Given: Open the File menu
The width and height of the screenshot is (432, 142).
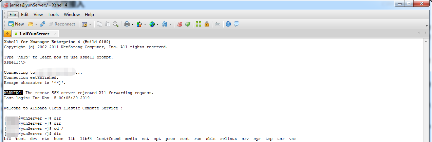Looking at the screenshot, I should point(13,15).
